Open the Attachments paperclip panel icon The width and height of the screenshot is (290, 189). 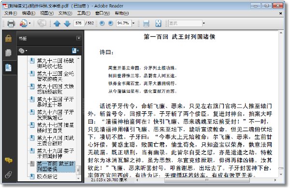point(9,175)
